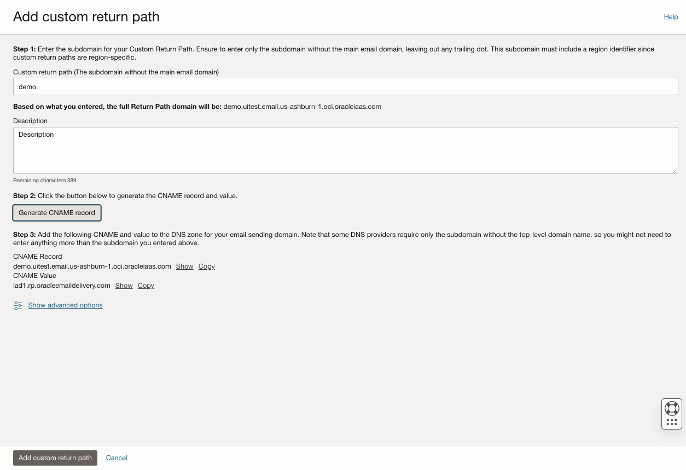Viewport: 686px width, 470px height.
Task: Click inside the Custom return path field
Action: pyautogui.click(x=346, y=86)
